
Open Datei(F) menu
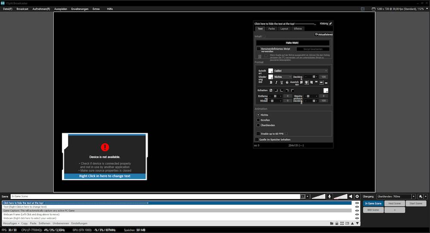[x=8, y=9]
